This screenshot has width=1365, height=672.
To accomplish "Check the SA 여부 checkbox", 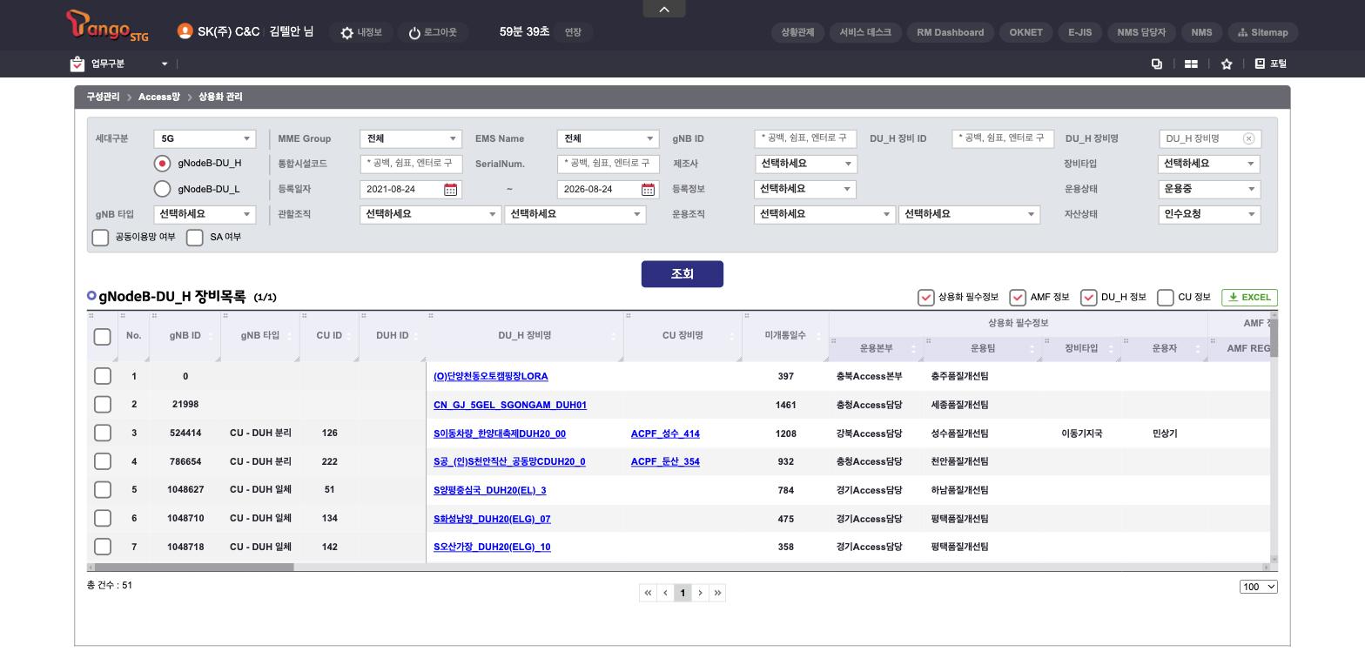I will (x=195, y=238).
